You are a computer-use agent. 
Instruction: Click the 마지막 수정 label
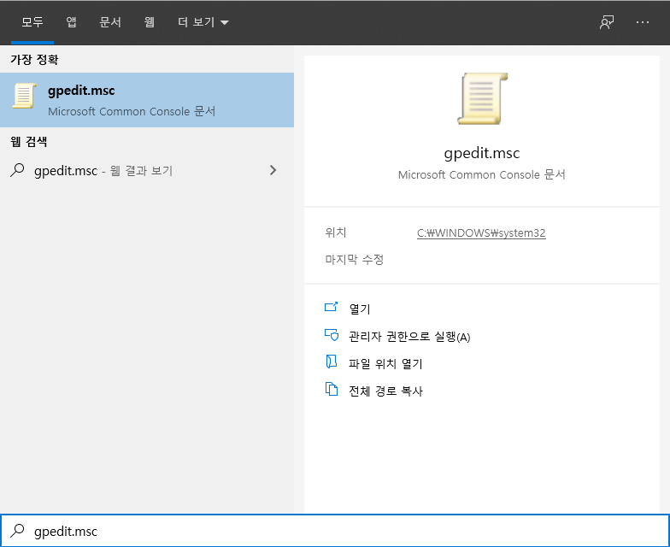click(x=354, y=260)
